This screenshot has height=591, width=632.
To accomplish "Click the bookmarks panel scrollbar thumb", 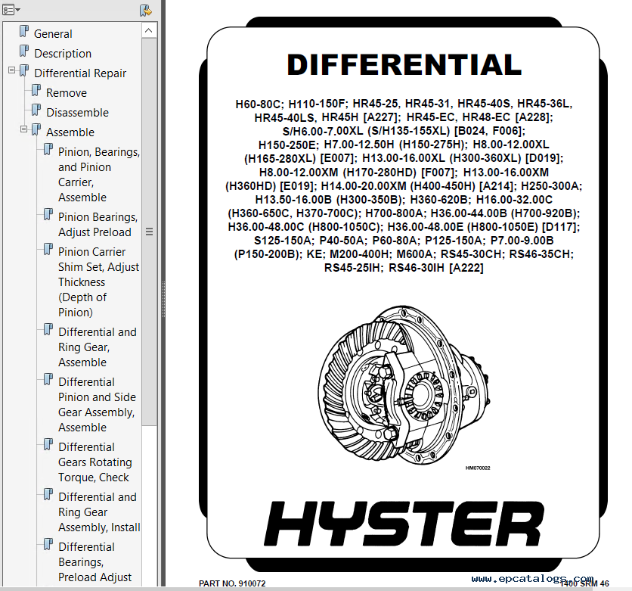I will [x=149, y=232].
